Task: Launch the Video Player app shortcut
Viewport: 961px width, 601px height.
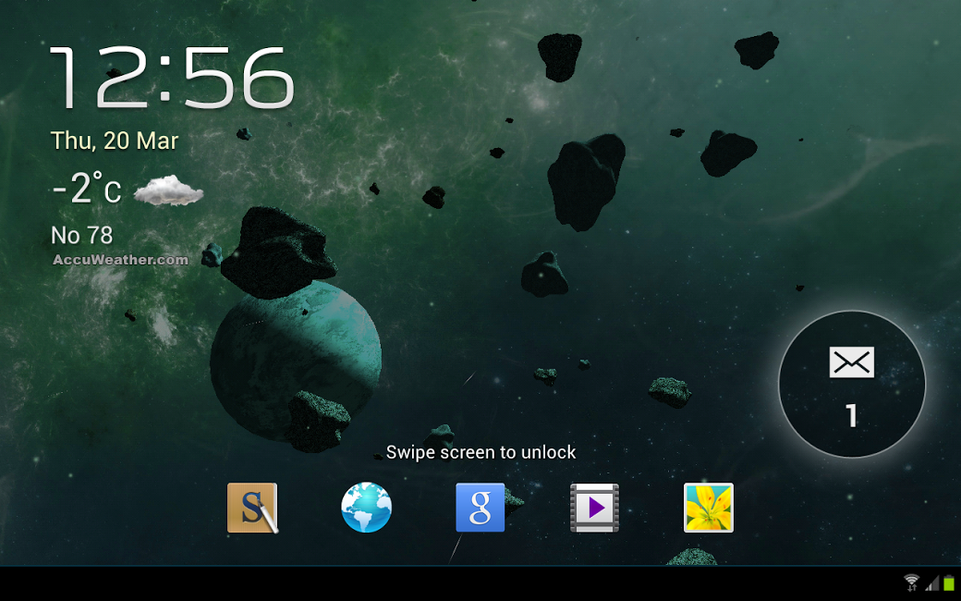Action: [x=594, y=508]
